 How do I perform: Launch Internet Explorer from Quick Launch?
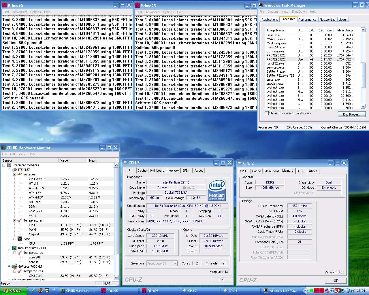(34, 290)
